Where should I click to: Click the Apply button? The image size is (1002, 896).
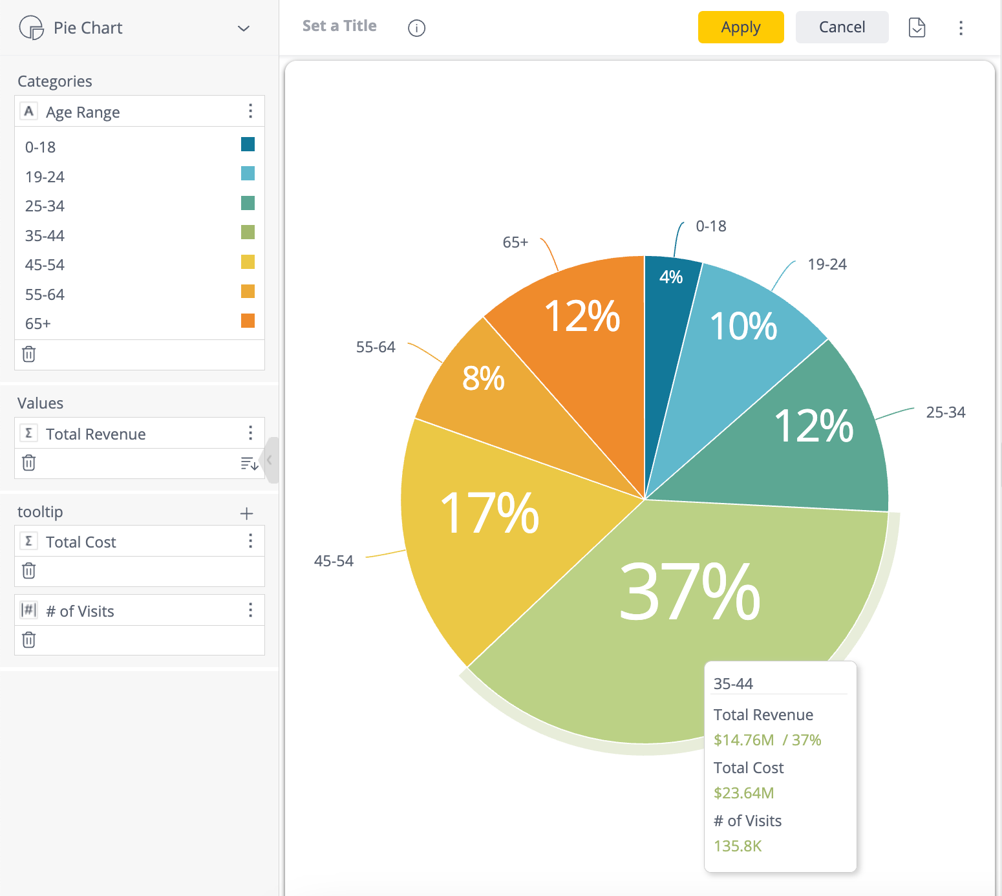click(x=741, y=27)
